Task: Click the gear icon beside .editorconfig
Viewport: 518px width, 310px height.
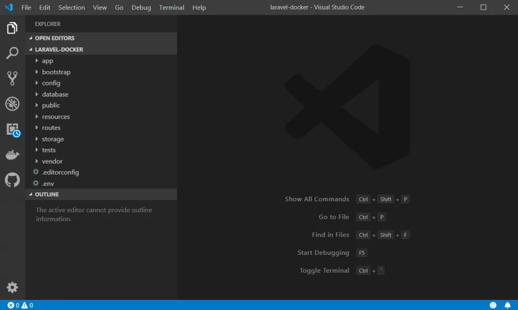Action: (x=36, y=172)
